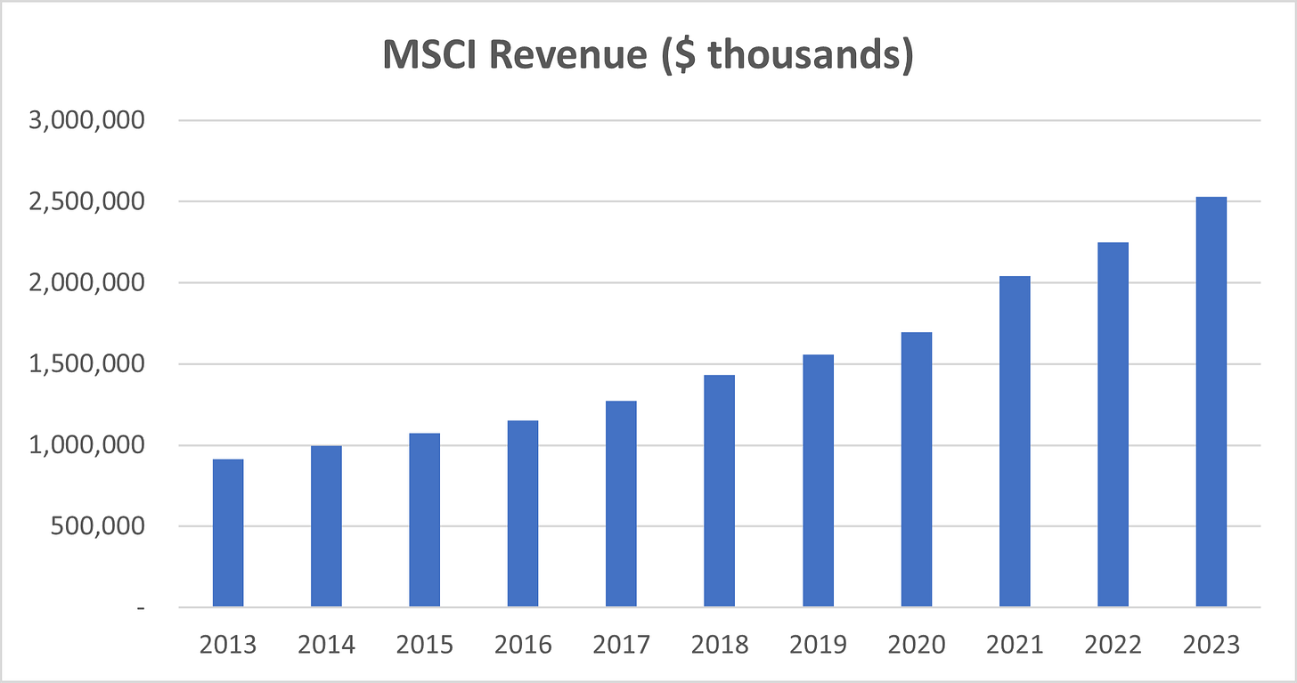Select the 2018 revenue bar
Image resolution: width=1297 pixels, height=683 pixels.
tap(719, 492)
